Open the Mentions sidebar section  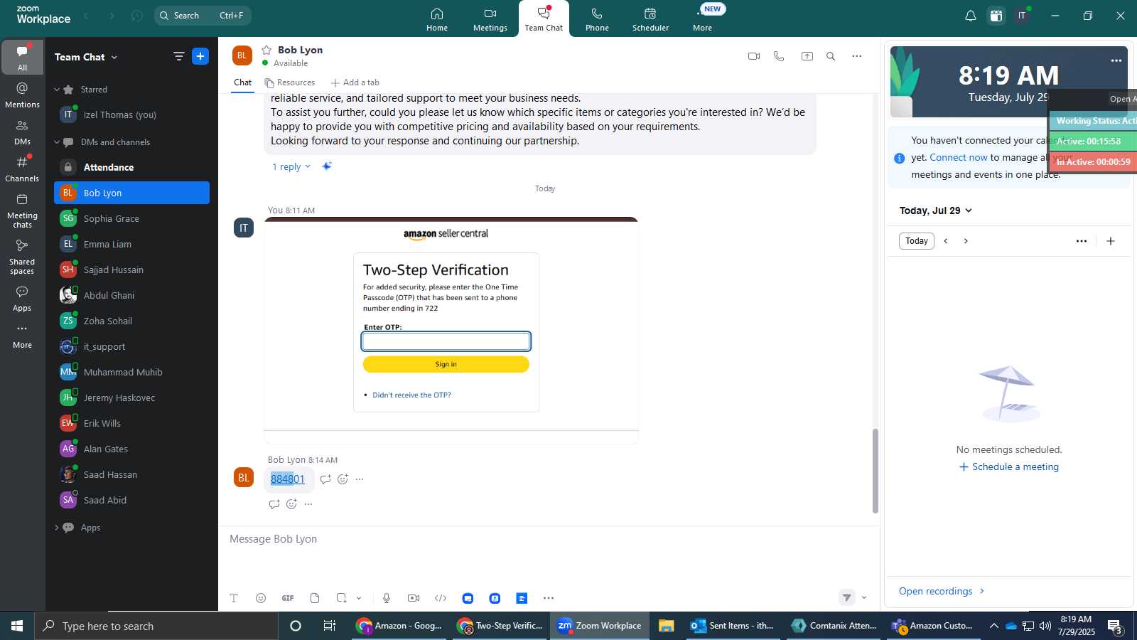tap(22, 95)
